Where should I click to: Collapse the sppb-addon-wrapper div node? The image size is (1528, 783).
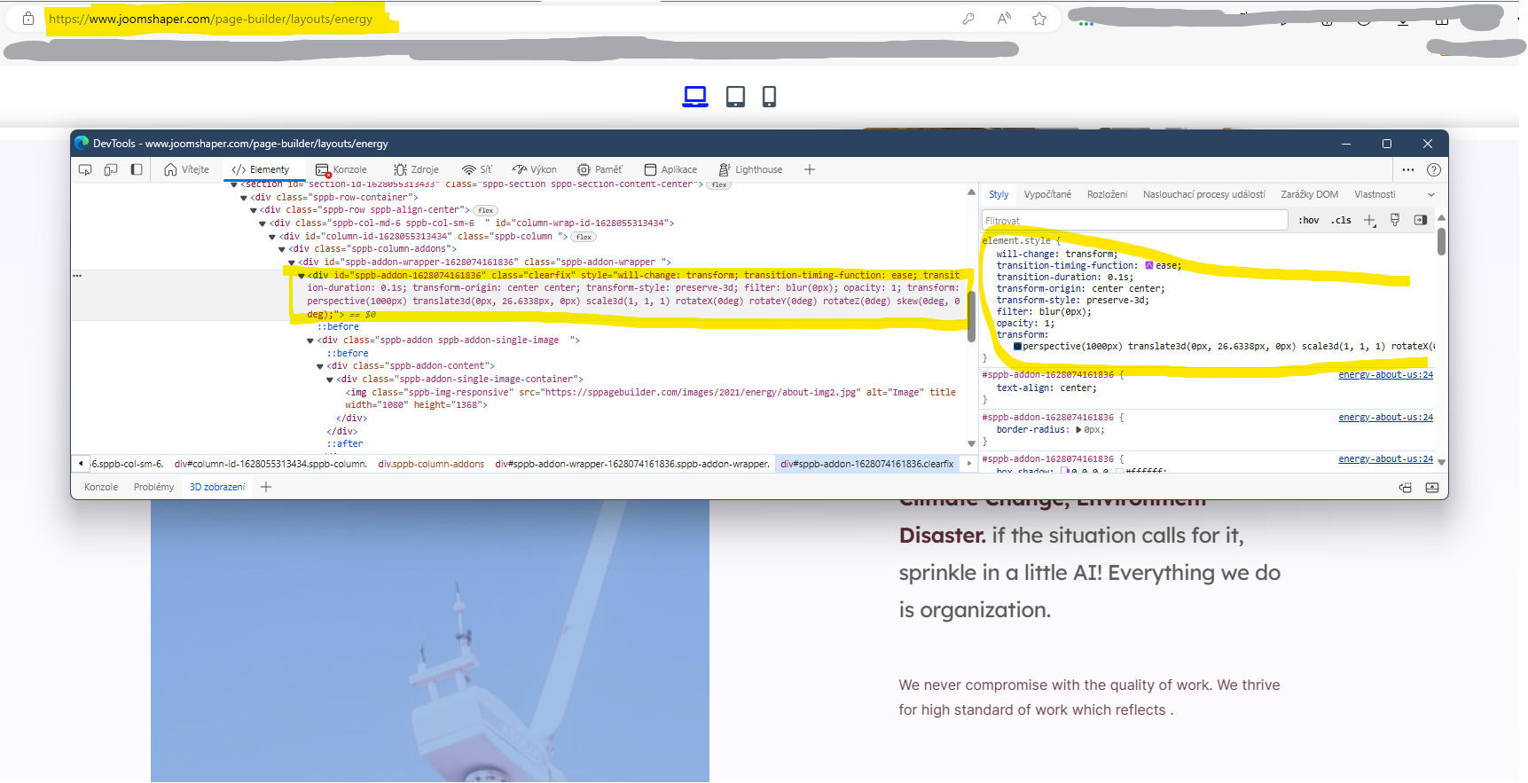(292, 262)
